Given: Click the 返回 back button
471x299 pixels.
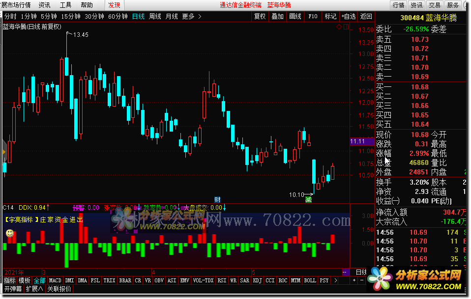Looking at the screenshot, I should click(366, 17).
